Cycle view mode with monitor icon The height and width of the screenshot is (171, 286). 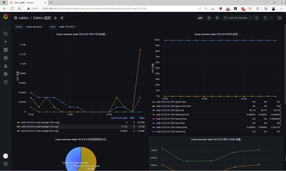click(x=279, y=18)
